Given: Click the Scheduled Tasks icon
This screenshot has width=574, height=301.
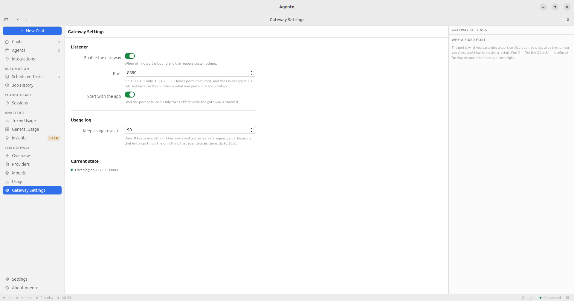Looking at the screenshot, I should tap(7, 77).
